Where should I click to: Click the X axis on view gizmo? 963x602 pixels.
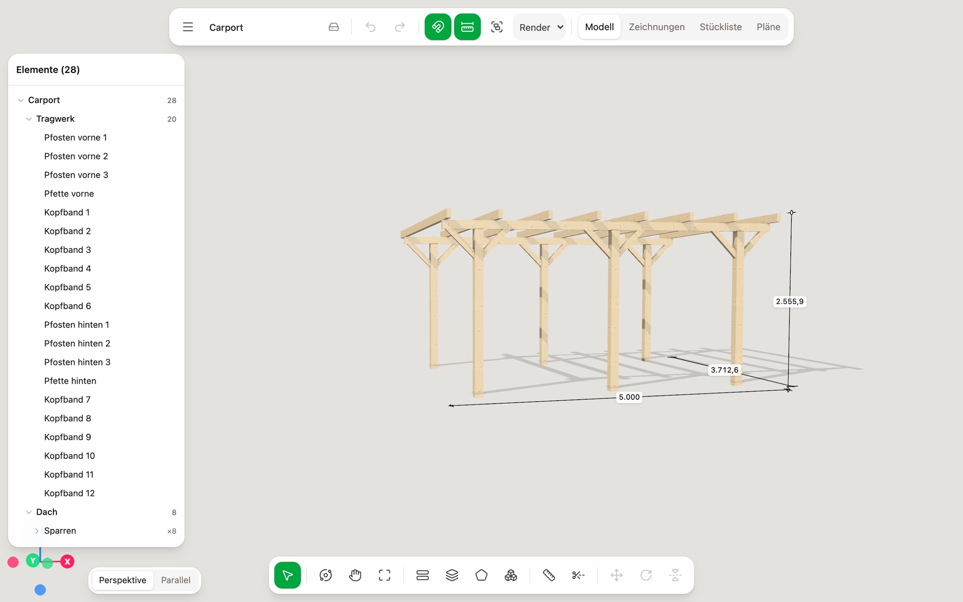67,562
